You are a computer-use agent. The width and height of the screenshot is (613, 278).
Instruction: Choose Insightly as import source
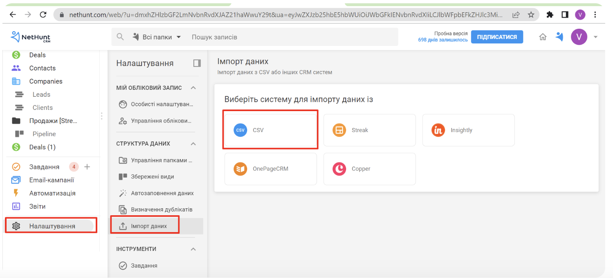[468, 130]
